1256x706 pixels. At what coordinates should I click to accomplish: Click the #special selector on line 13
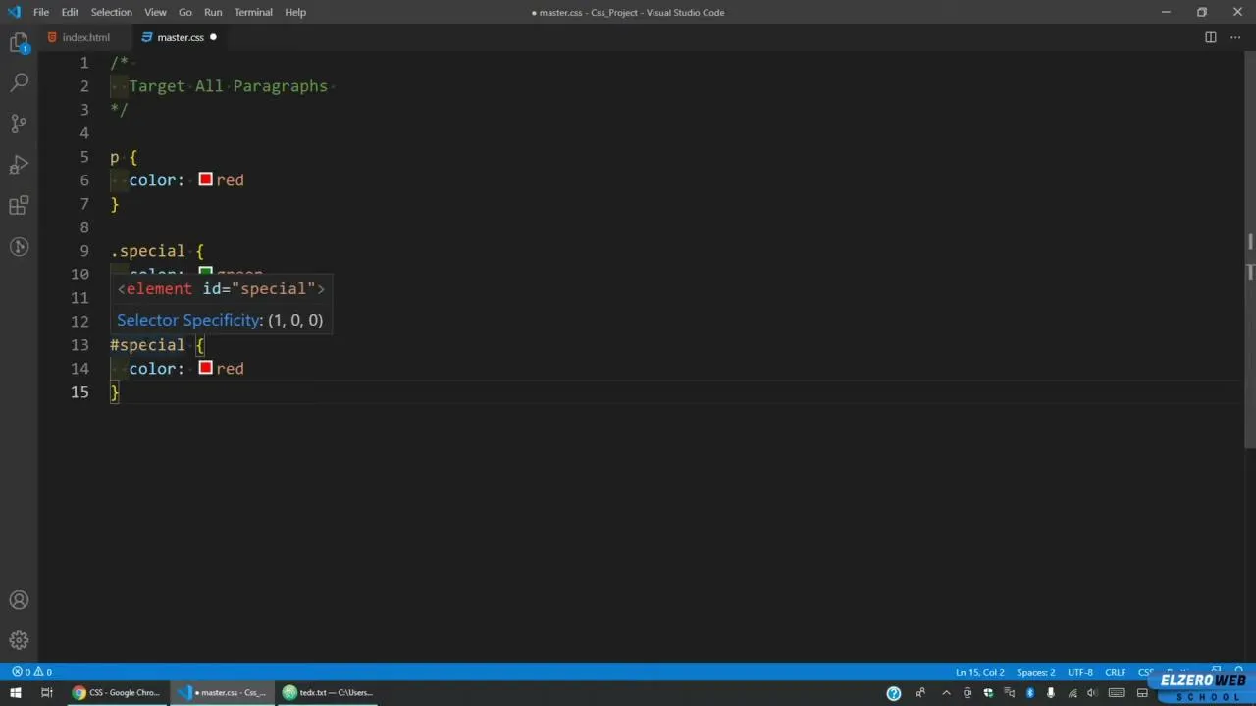(147, 345)
